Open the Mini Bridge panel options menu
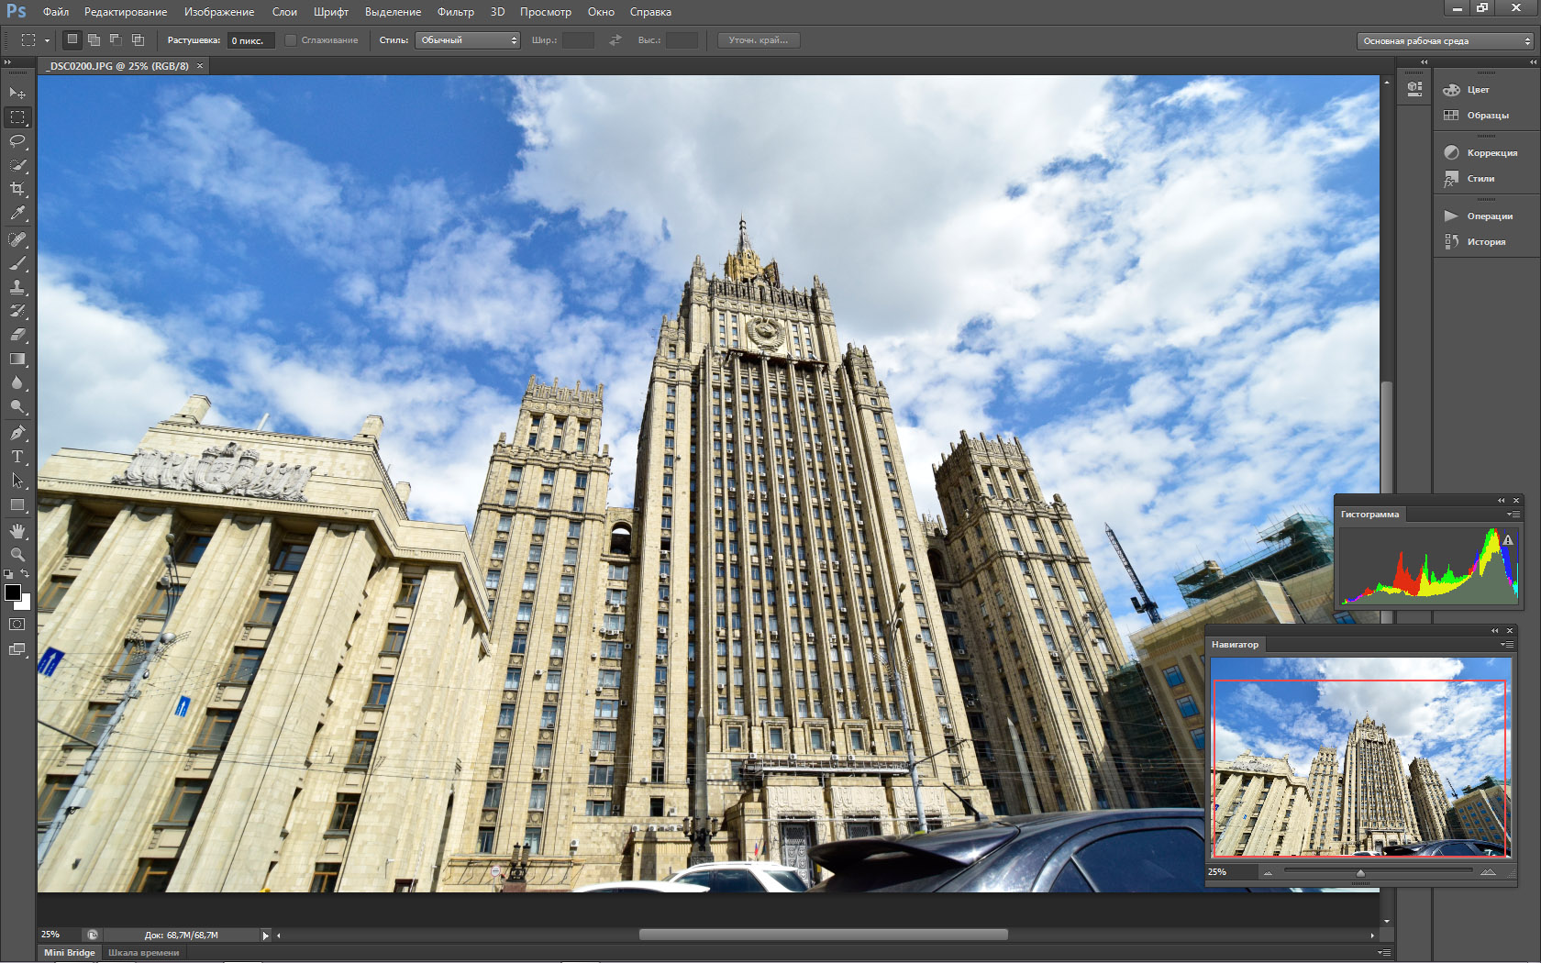 pos(1384,953)
